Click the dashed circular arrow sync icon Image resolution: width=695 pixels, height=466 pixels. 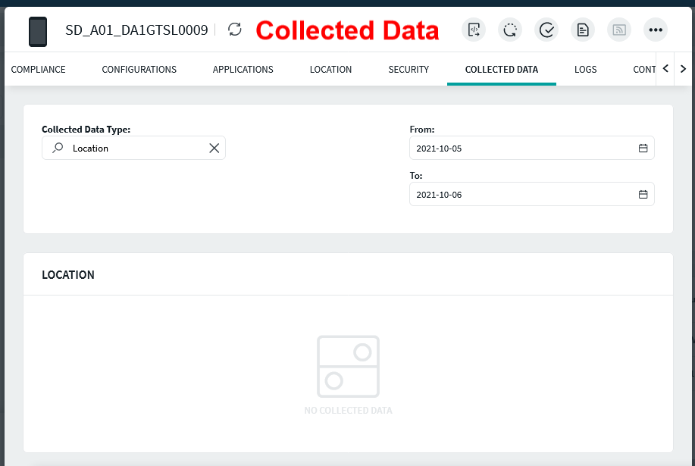[510, 30]
